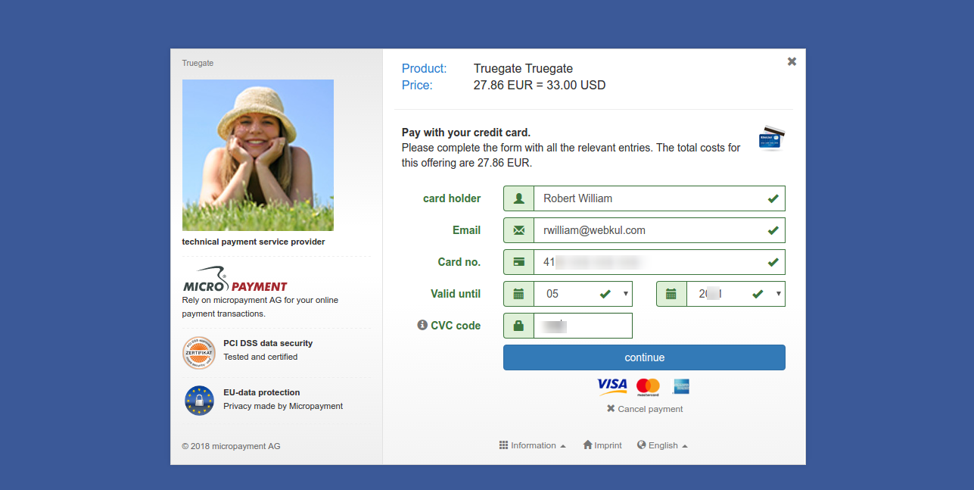
Task: Click the calendar icon beside the year selector
Action: coord(671,294)
